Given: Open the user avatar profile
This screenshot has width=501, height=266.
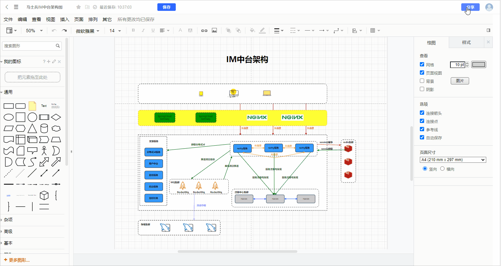Looking at the screenshot, I should pos(489,7).
